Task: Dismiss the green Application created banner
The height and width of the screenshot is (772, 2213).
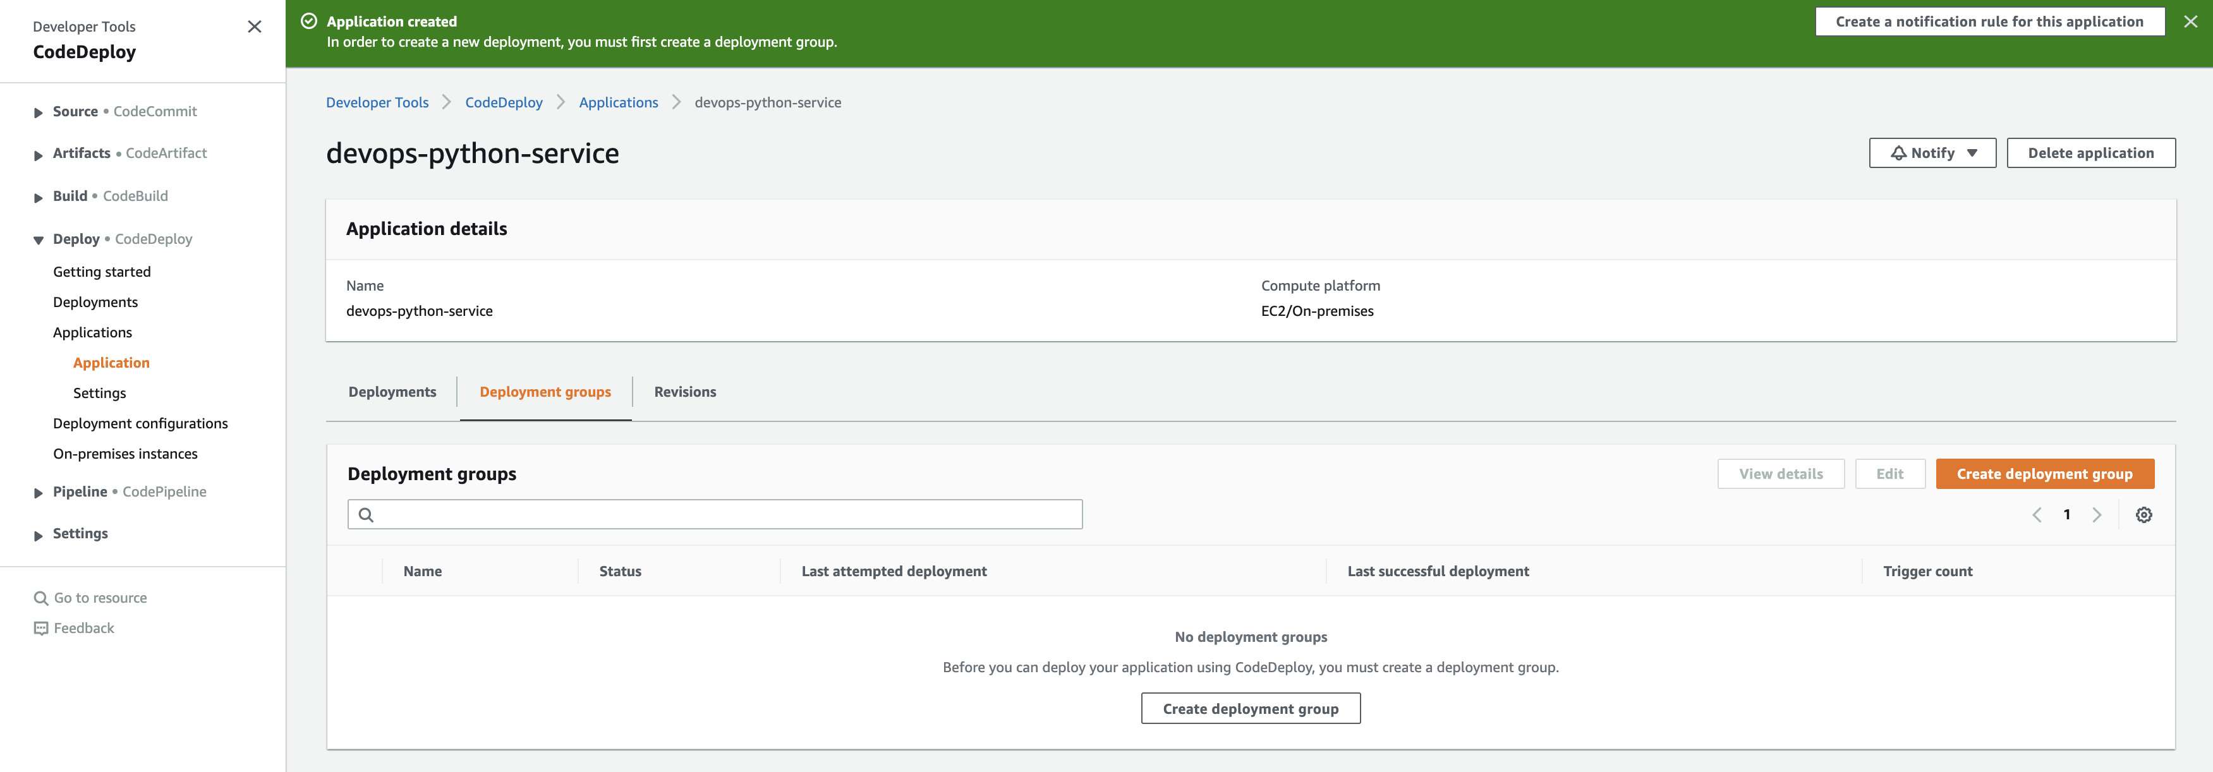Action: (x=2190, y=22)
